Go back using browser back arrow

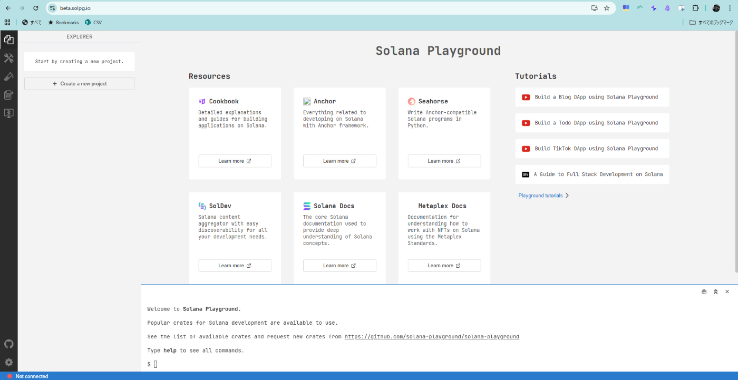(x=8, y=8)
